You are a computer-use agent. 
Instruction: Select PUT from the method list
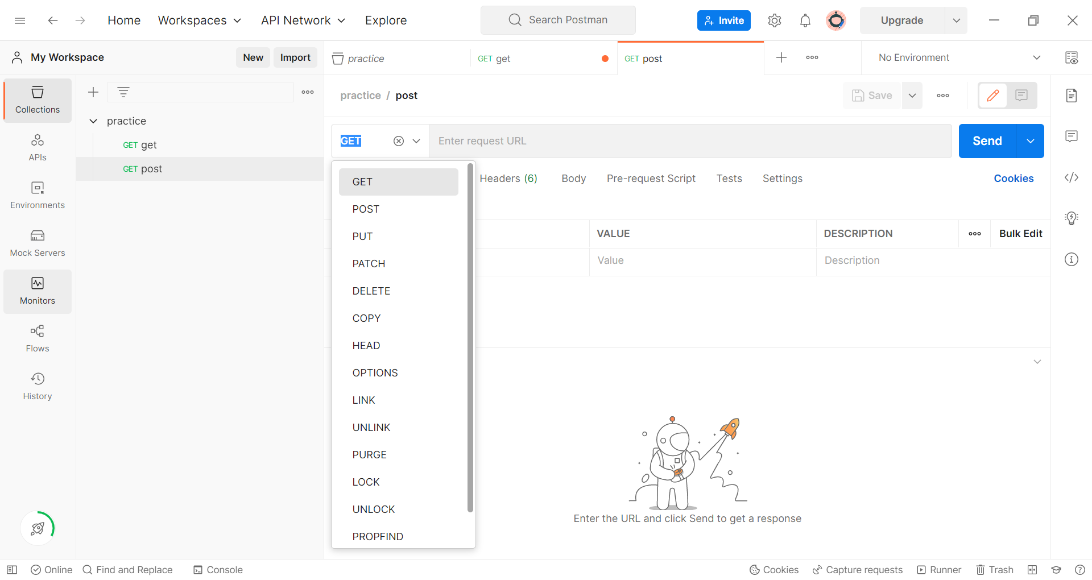click(399, 237)
